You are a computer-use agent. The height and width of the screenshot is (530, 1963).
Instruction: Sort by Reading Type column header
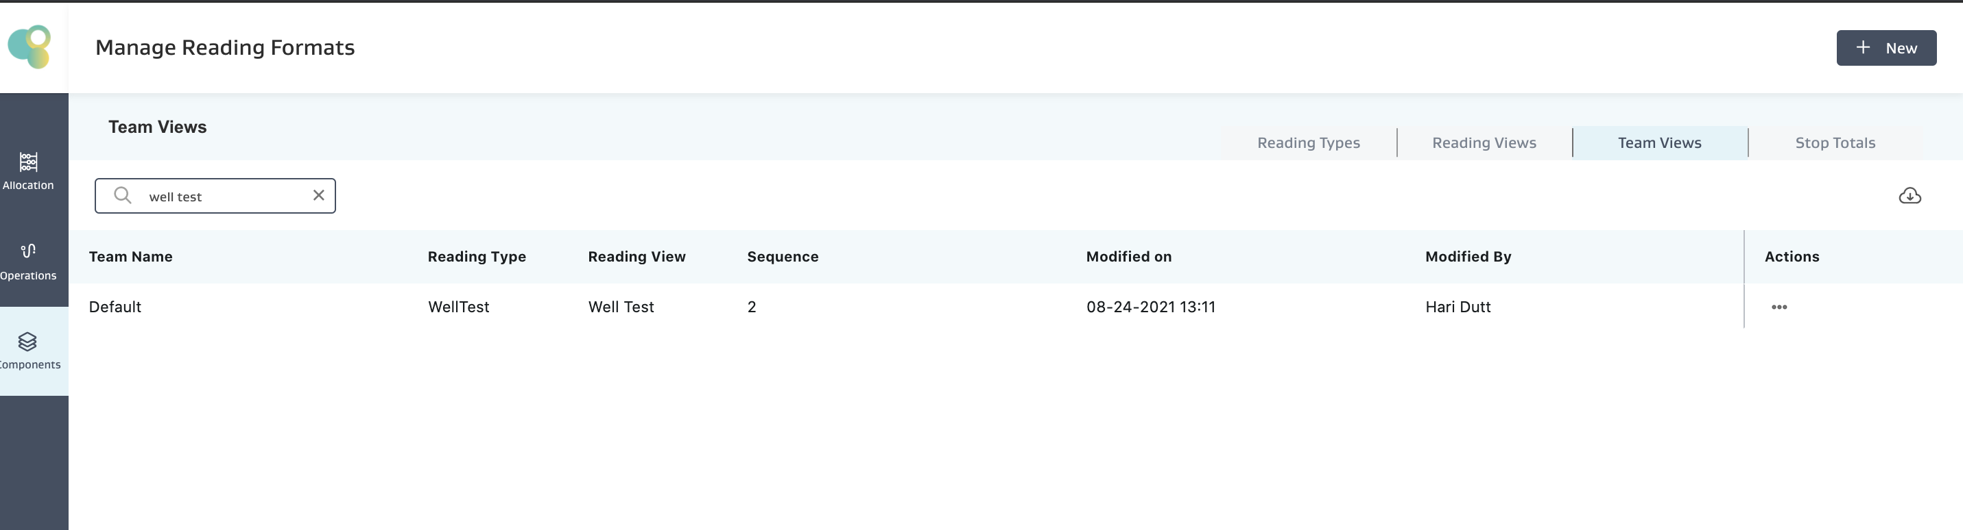[476, 257]
